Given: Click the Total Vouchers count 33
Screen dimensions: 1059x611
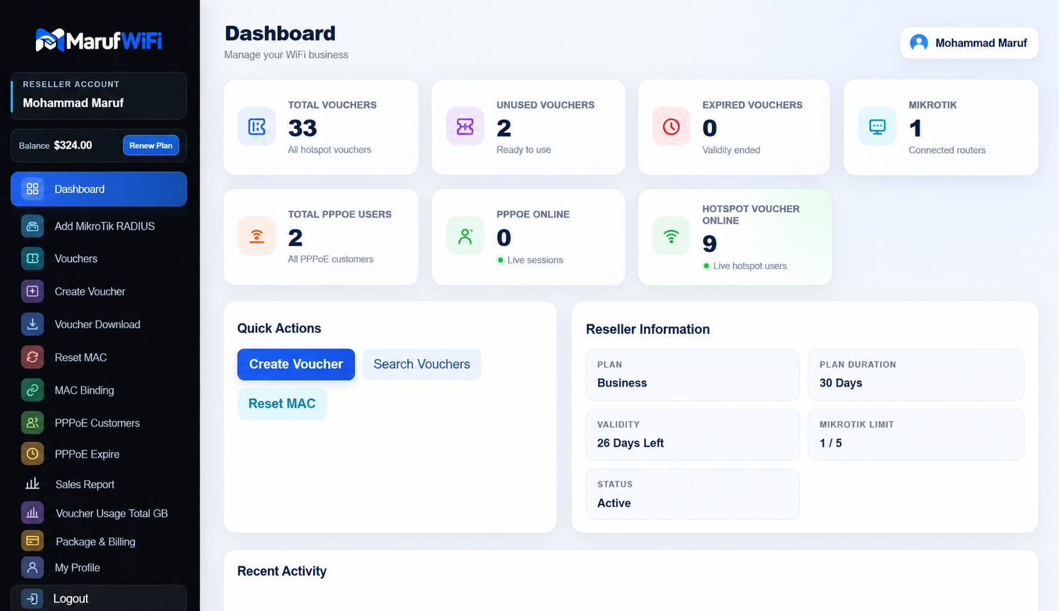Looking at the screenshot, I should click(303, 128).
